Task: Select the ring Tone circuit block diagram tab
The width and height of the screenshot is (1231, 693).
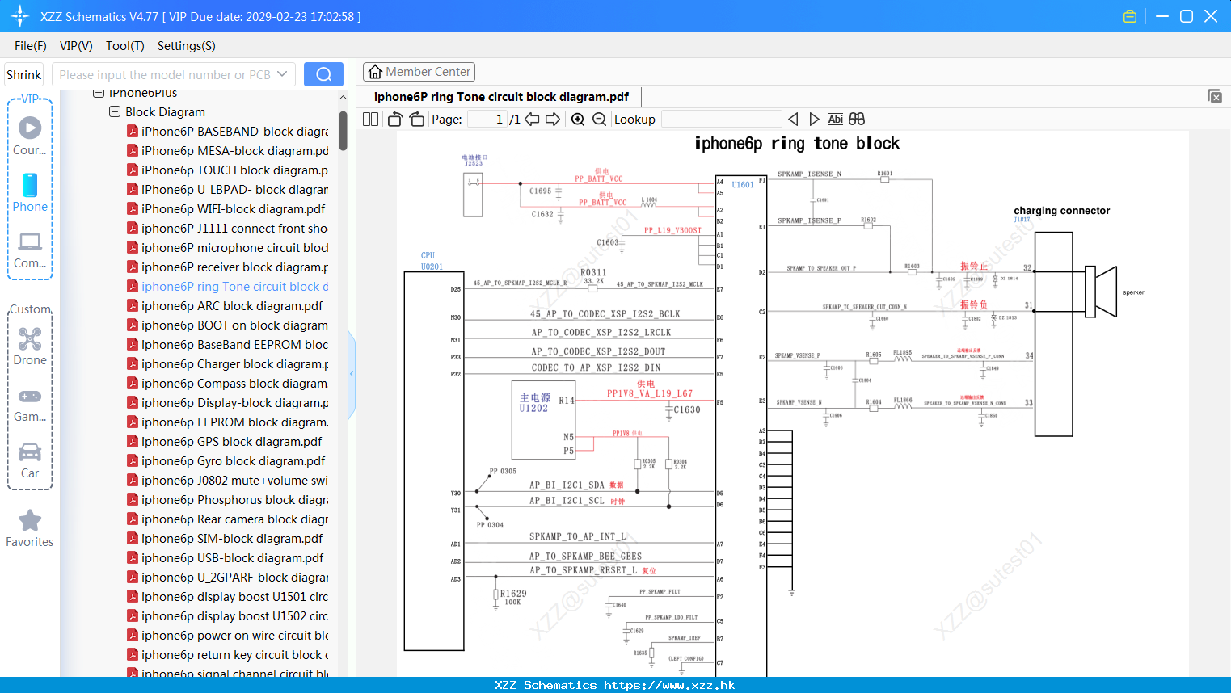Action: tap(501, 97)
